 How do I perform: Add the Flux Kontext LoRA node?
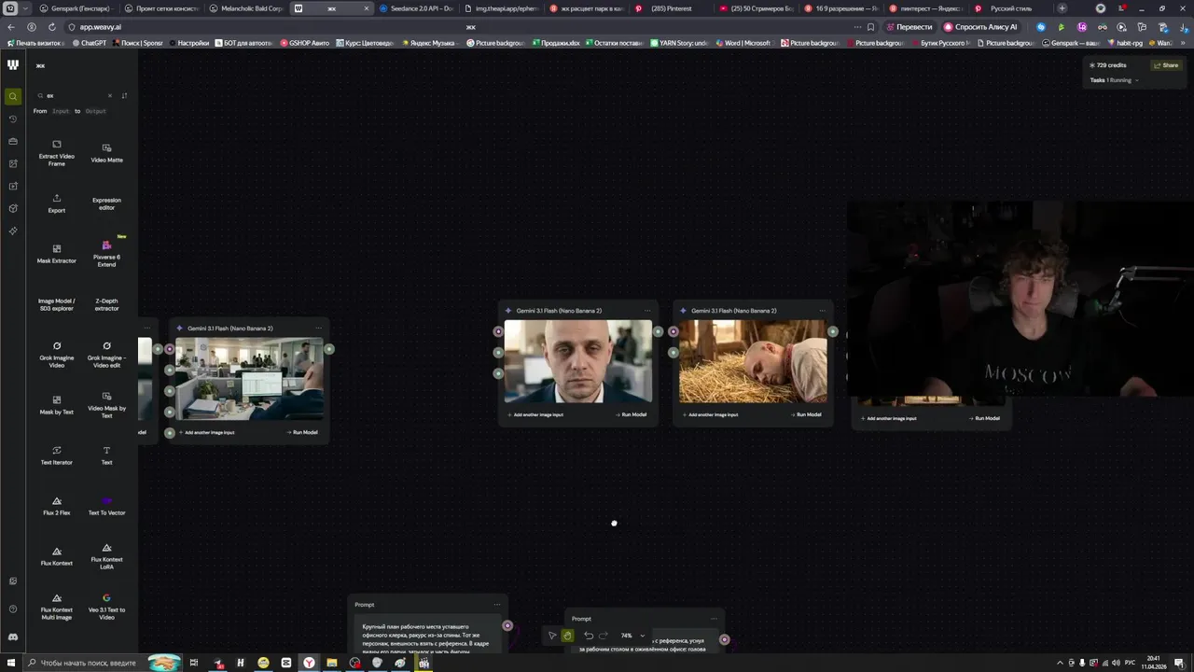(106, 556)
